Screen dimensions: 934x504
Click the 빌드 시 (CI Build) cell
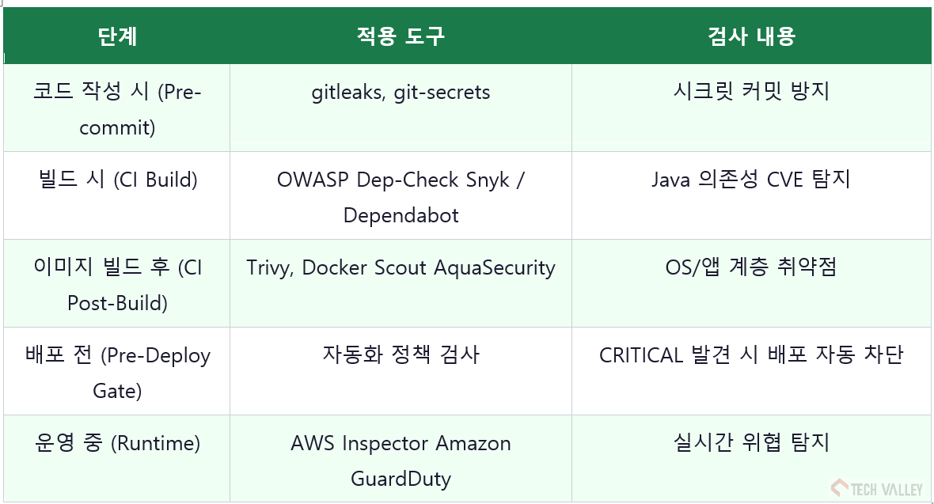(x=117, y=195)
